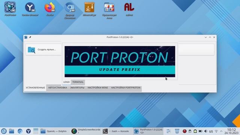Open the battery tray indicator
The width and height of the screenshot is (240, 135).
coord(200,131)
